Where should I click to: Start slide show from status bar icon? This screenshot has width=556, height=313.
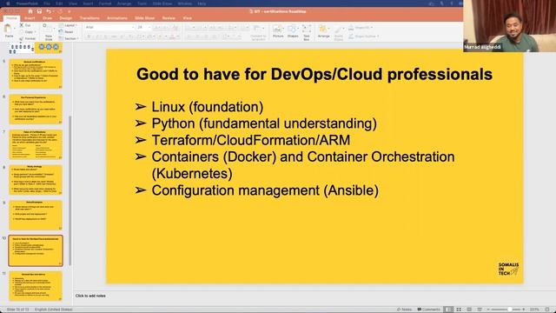point(480,310)
